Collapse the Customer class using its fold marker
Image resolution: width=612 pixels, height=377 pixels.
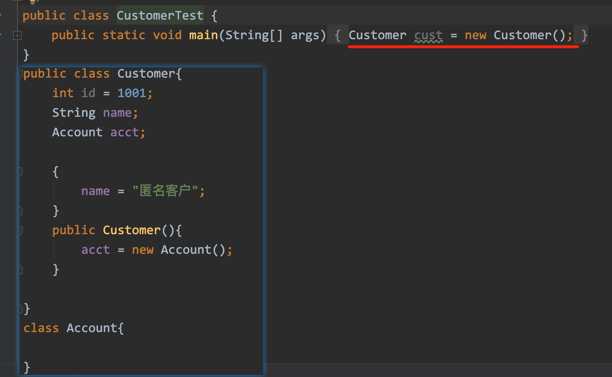tap(21, 74)
